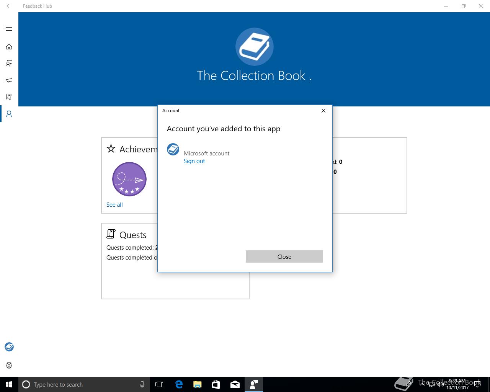490x392 pixels.
Task: Click Microsoft account avatar icon in dialog
Action: (173, 149)
